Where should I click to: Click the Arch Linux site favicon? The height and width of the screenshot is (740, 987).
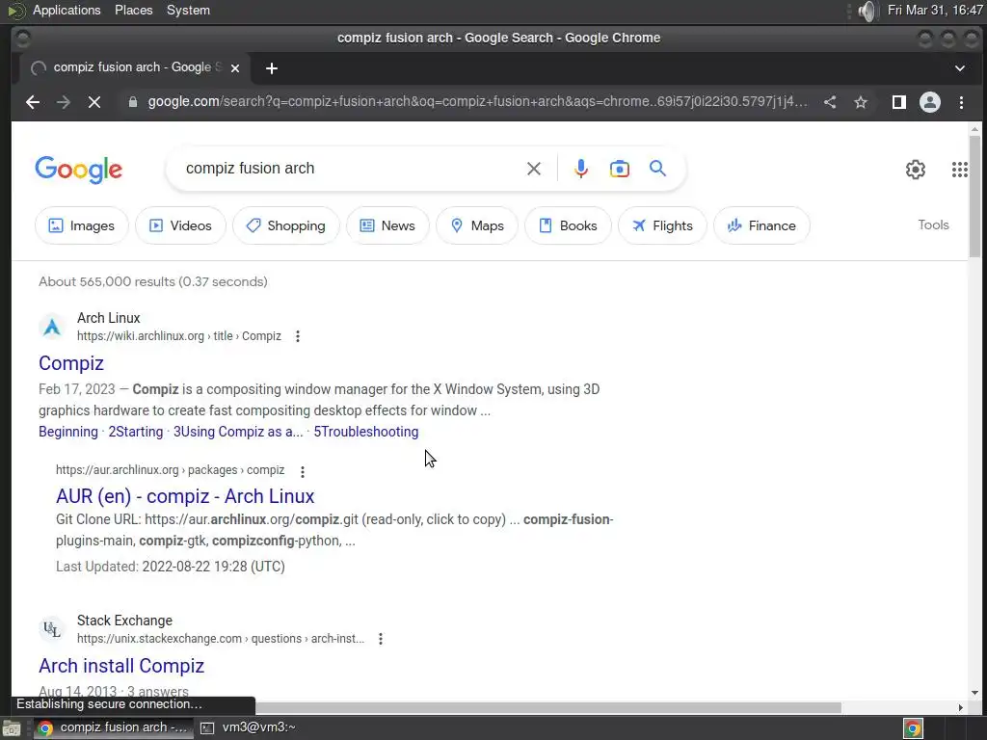[x=52, y=327]
